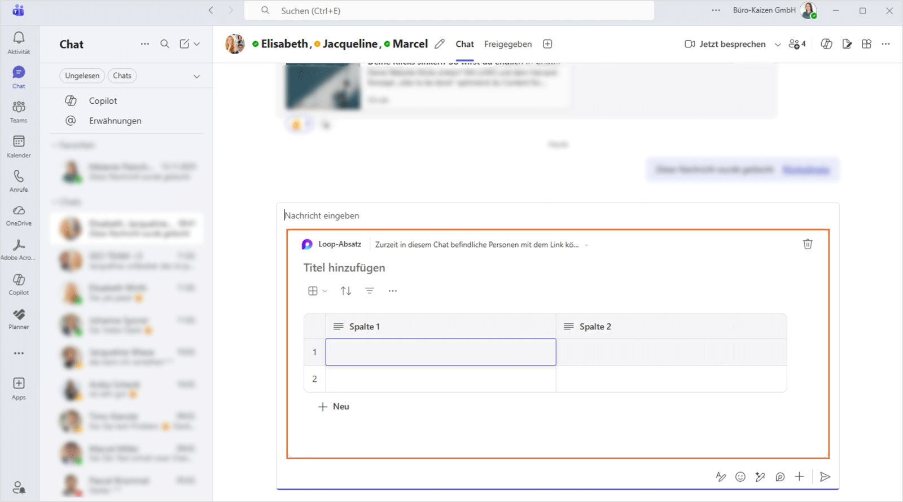Launch Adobe Acrobat app in sidebar

click(19, 250)
